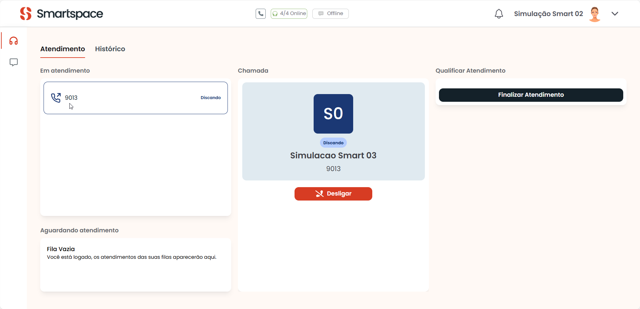Expand the user menu chevron
This screenshot has height=309, width=640.
click(615, 14)
